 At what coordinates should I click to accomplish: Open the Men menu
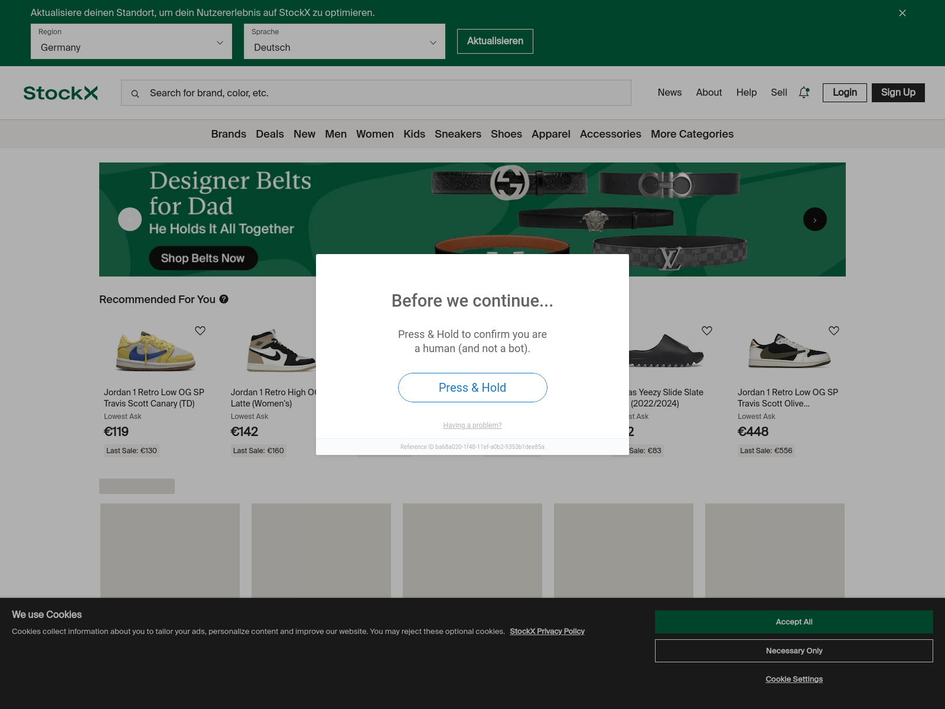pos(335,134)
